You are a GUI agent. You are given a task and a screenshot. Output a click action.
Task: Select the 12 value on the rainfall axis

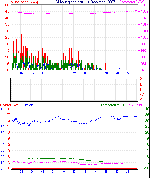point(8,145)
